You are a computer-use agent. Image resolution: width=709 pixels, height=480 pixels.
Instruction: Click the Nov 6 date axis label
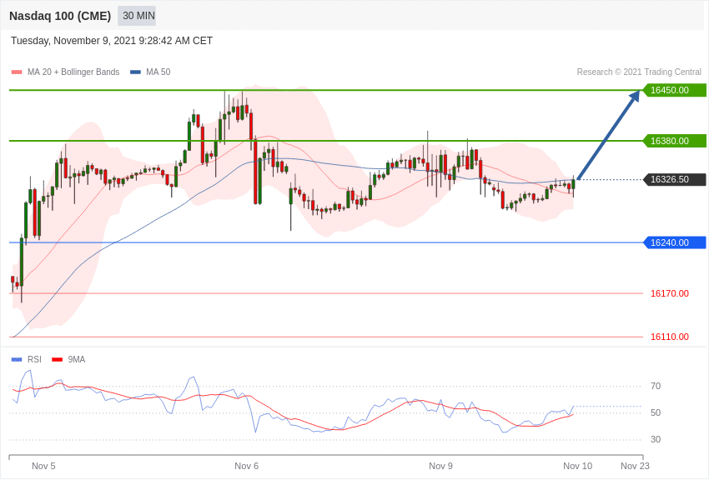[246, 466]
